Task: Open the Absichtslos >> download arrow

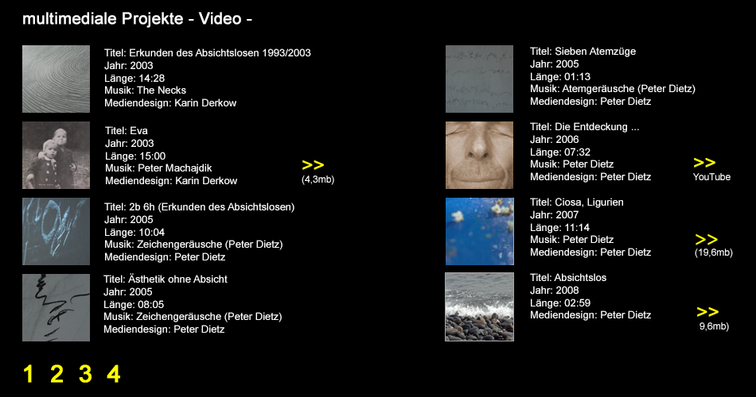Action: pos(707,312)
